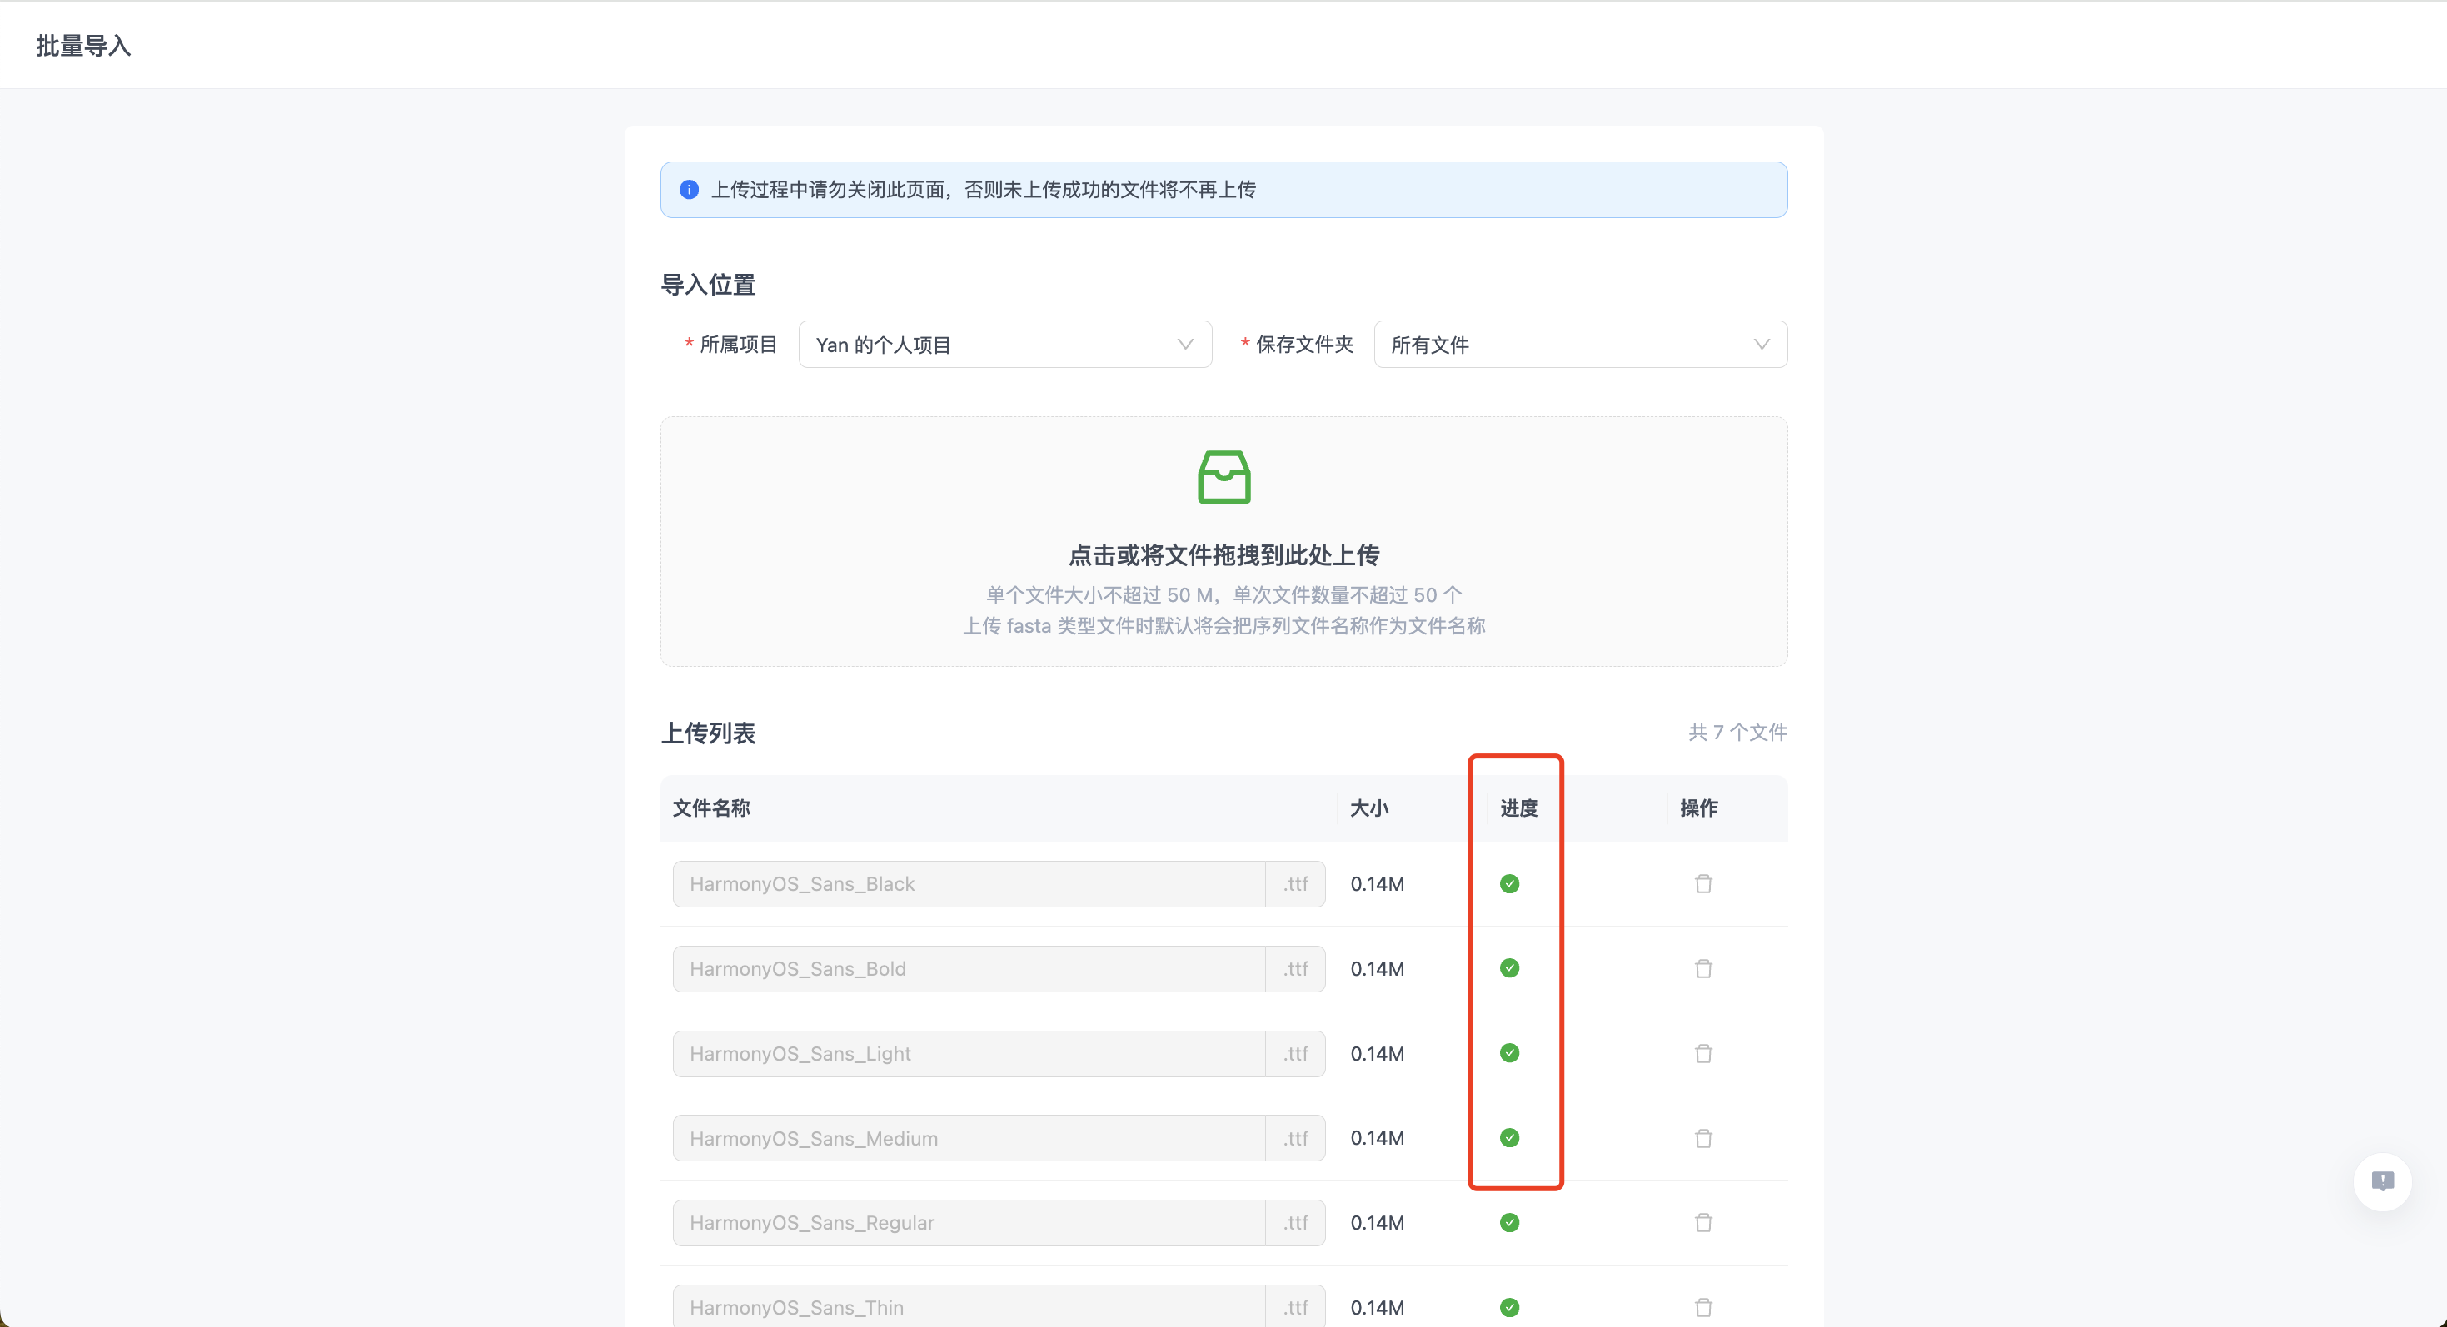2447x1327 pixels.
Task: Click the HarmonyOS_Sans_Black filename field
Action: click(x=969, y=884)
